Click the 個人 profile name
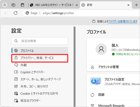This screenshot has width=140, height=107. [115, 45]
